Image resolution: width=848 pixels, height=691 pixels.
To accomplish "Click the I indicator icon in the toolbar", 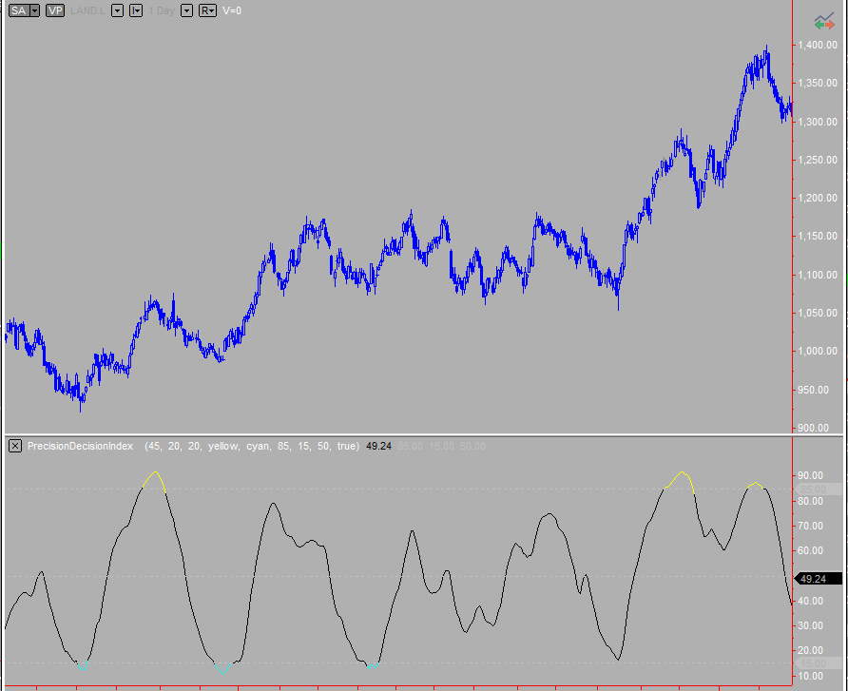I will (x=134, y=10).
